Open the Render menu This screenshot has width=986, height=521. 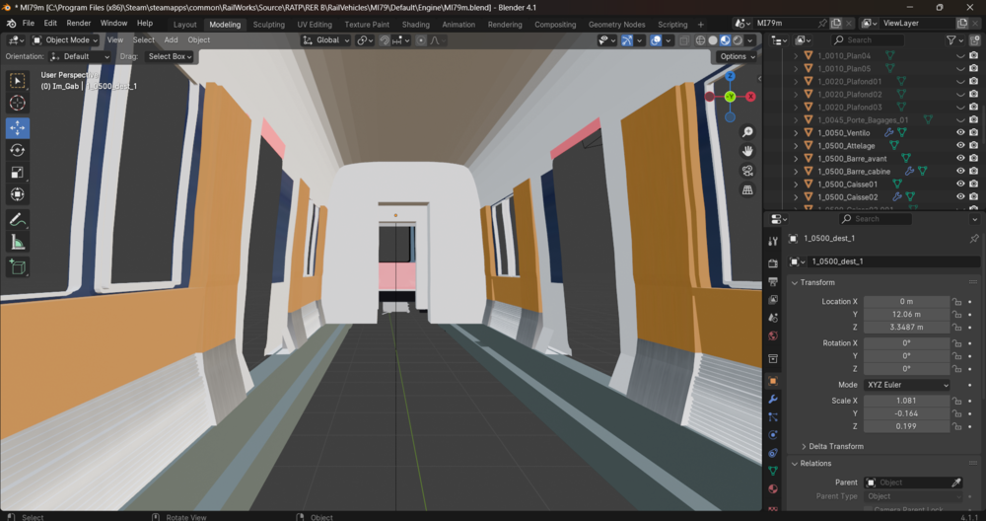click(x=79, y=23)
